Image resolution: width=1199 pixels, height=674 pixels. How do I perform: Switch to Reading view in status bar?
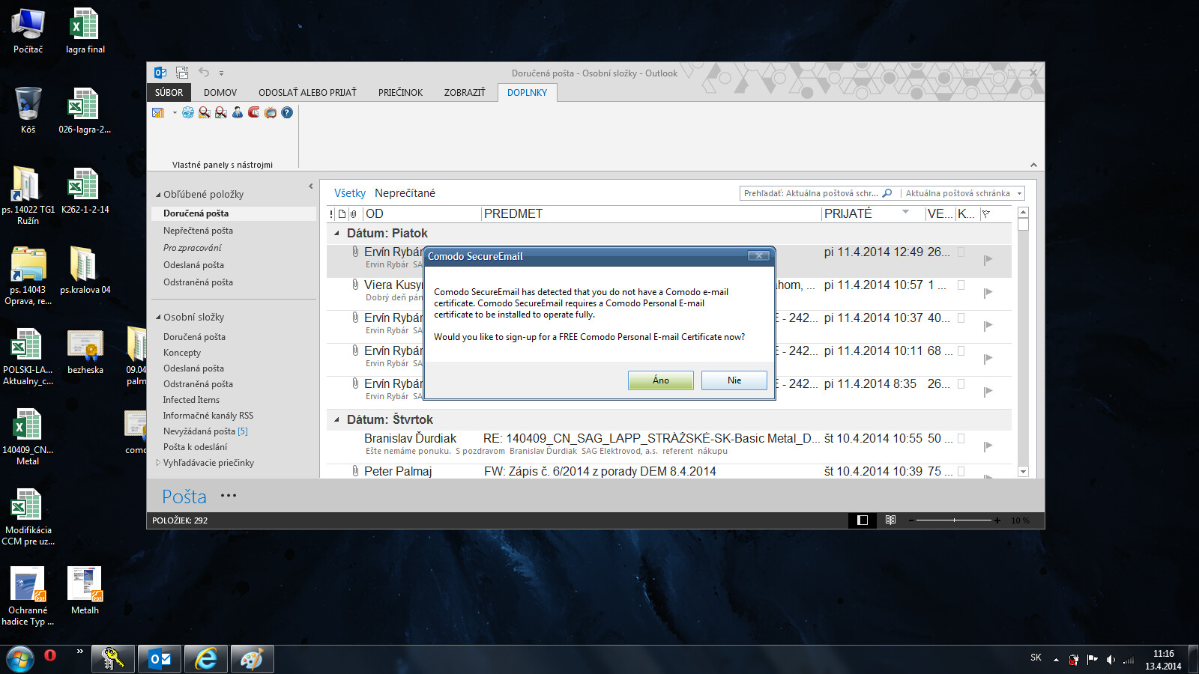click(890, 520)
